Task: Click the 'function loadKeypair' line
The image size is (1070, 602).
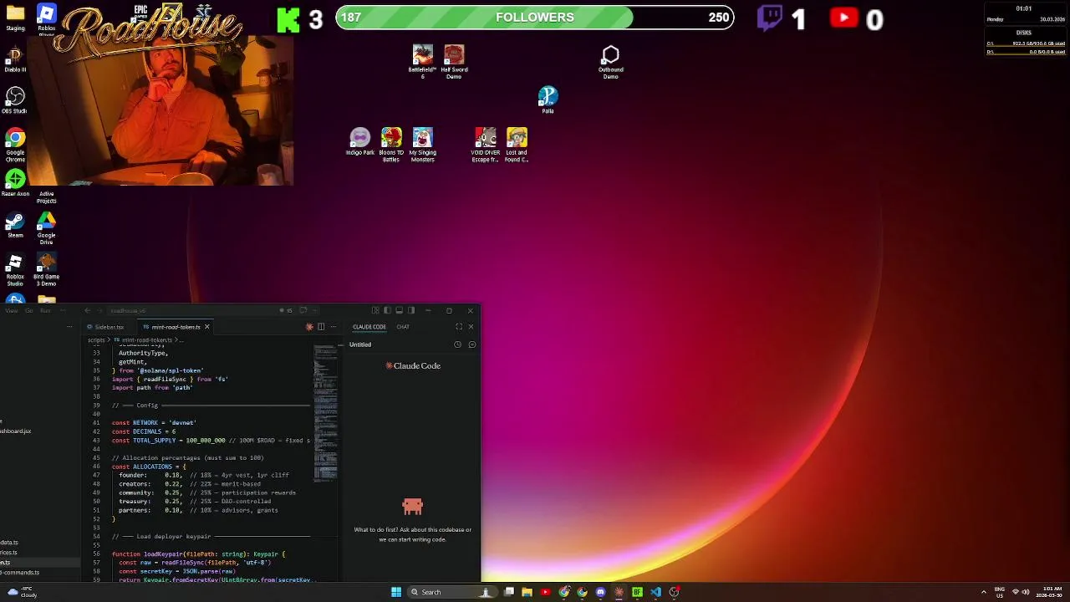Action: point(199,554)
